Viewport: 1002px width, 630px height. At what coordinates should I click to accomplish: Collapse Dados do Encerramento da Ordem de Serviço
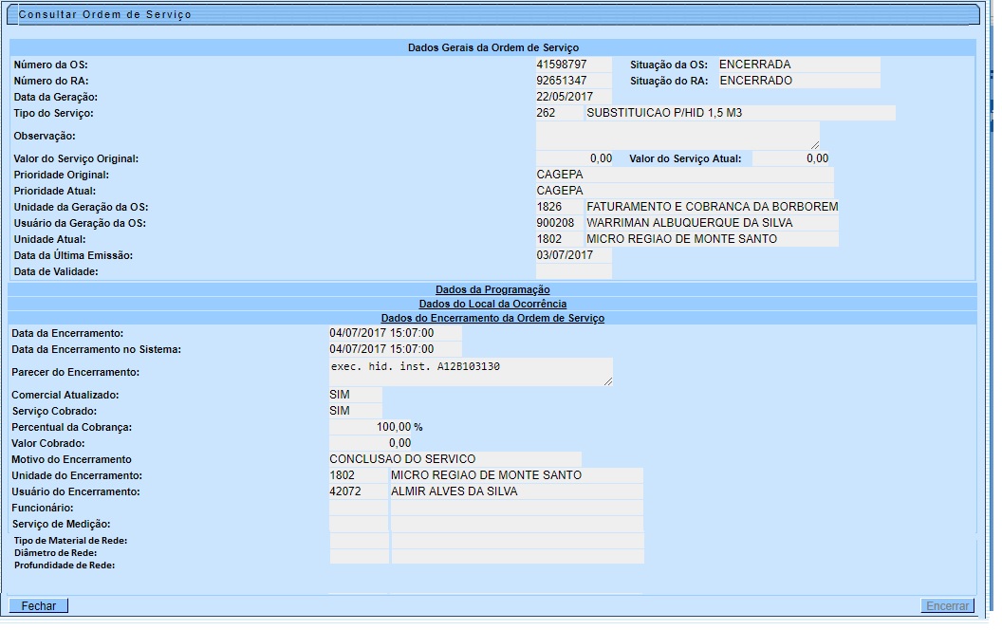click(492, 318)
